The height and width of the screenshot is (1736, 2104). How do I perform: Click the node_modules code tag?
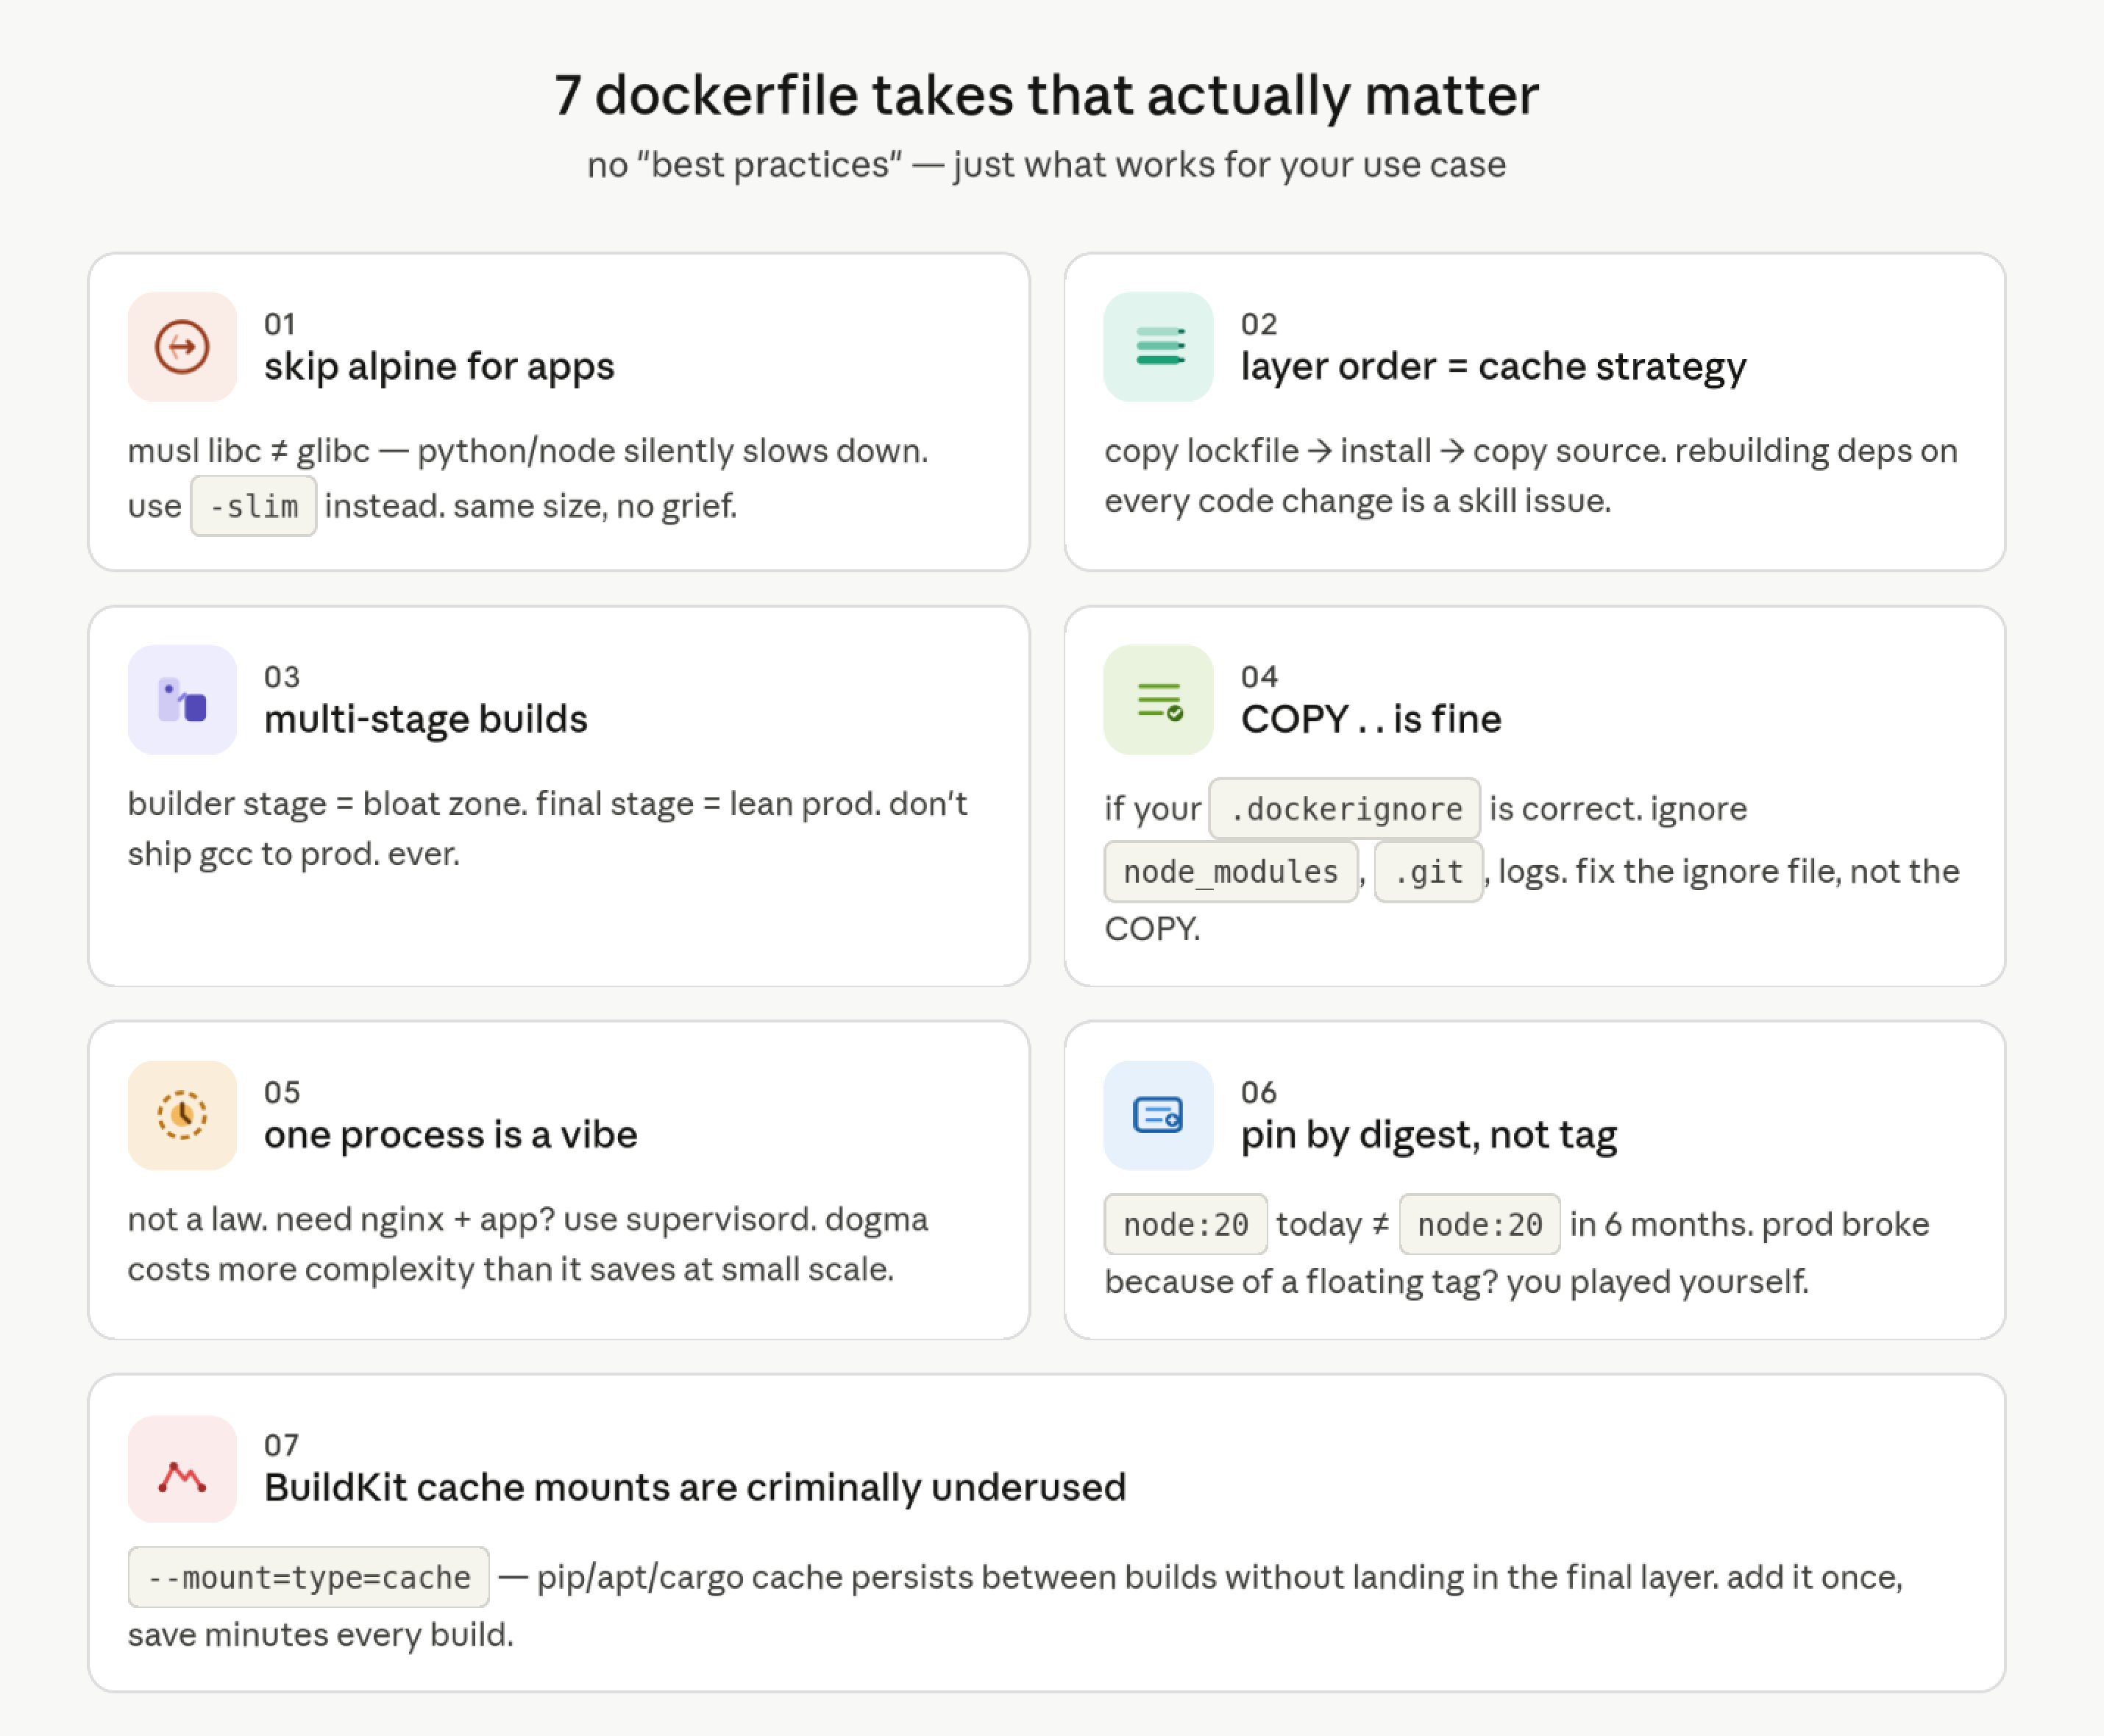[x=1230, y=872]
